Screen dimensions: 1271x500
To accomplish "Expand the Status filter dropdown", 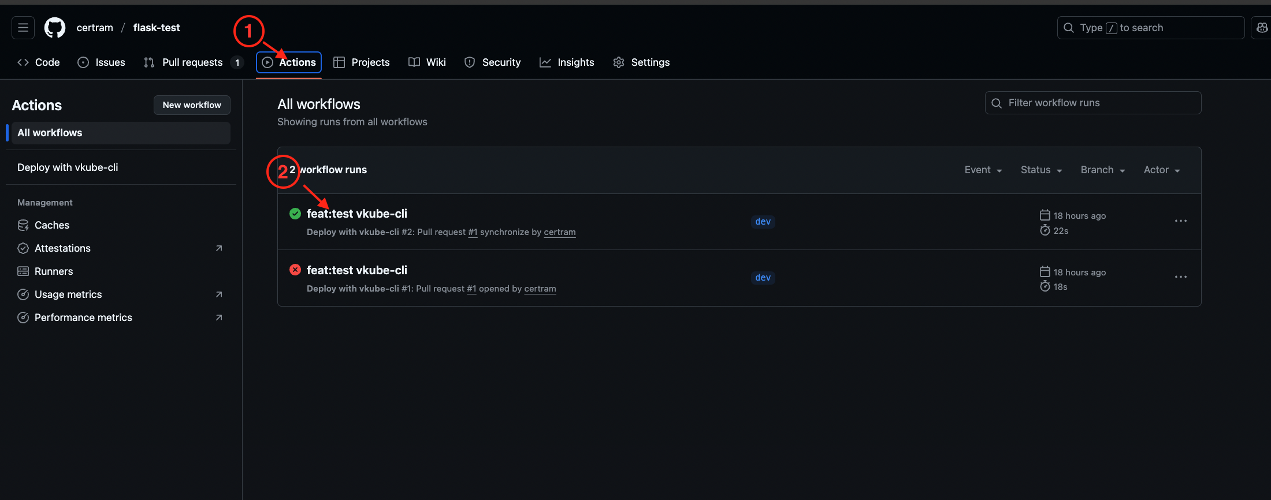I will coord(1042,170).
